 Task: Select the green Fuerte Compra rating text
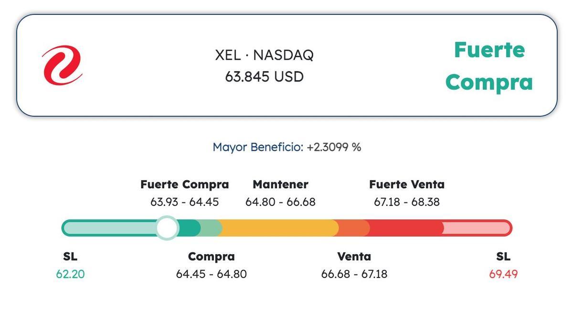click(489, 66)
